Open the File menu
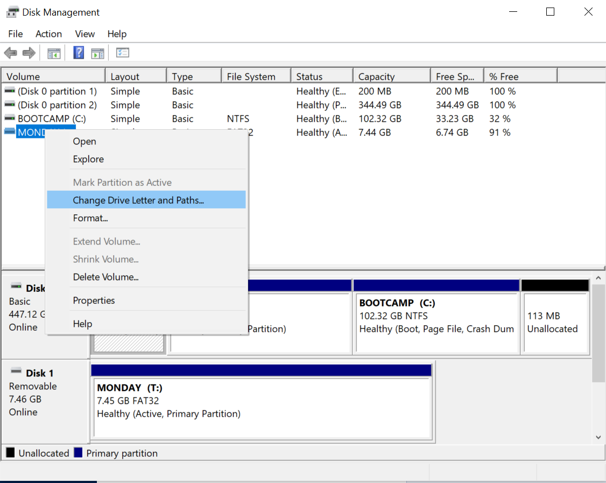The height and width of the screenshot is (483, 606). pyautogui.click(x=16, y=34)
